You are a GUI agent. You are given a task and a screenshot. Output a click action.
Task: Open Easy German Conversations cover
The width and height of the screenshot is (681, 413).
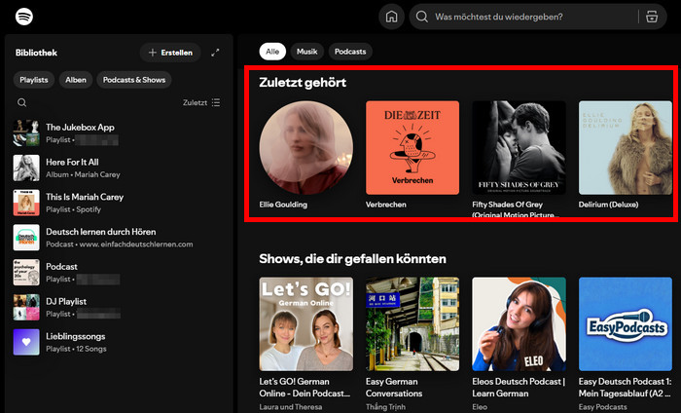pos(412,324)
